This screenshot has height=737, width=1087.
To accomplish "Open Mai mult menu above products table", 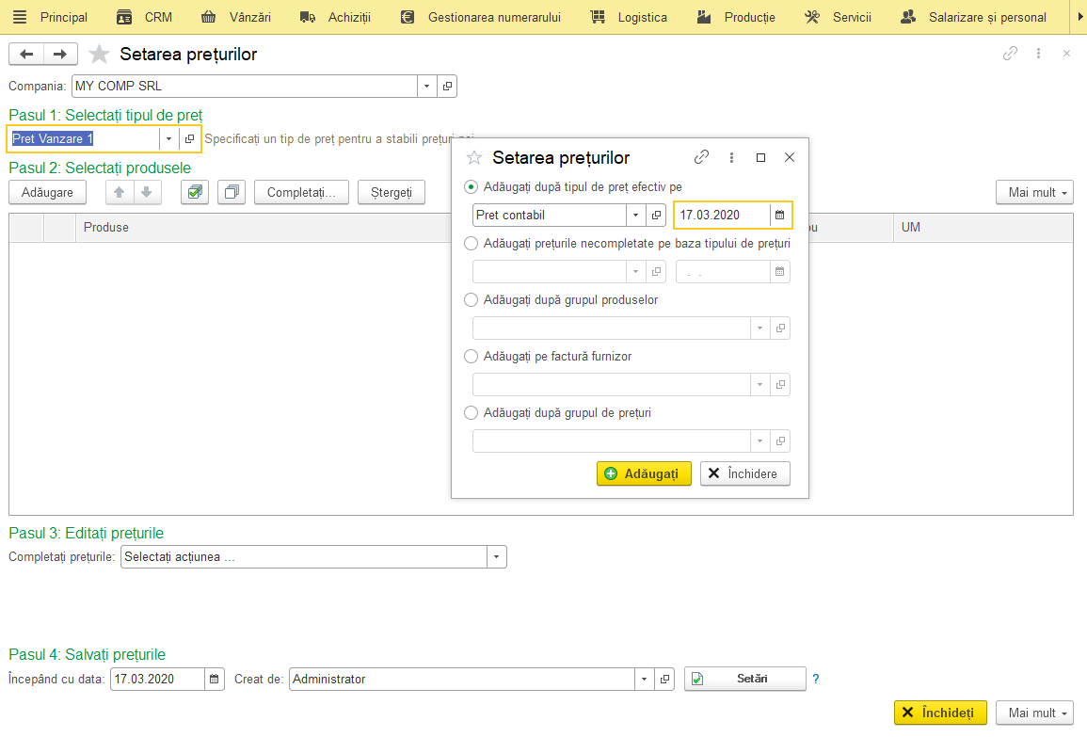I will pos(1034,192).
